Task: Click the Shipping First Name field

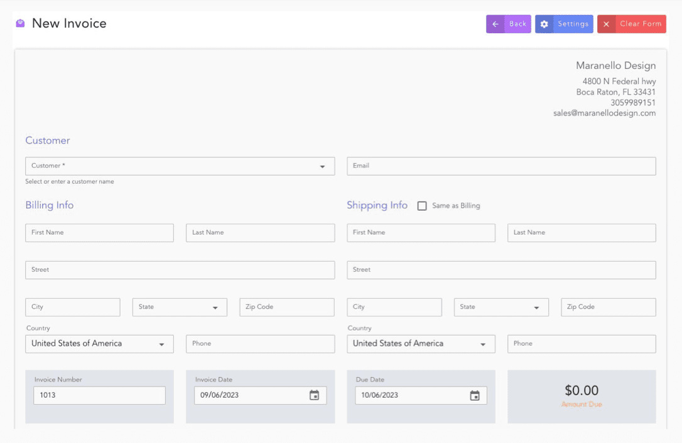Action: (421, 233)
